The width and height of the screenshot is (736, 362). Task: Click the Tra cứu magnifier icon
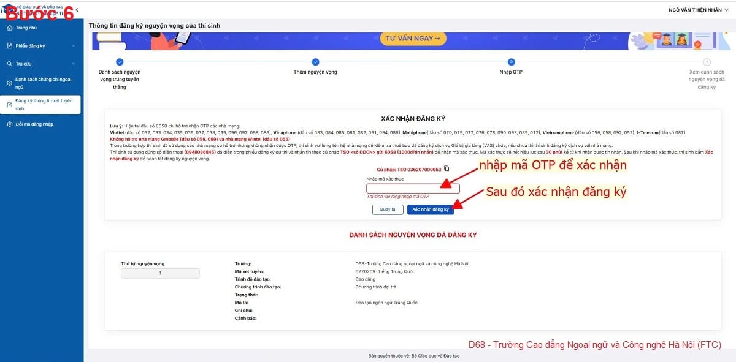[9, 64]
